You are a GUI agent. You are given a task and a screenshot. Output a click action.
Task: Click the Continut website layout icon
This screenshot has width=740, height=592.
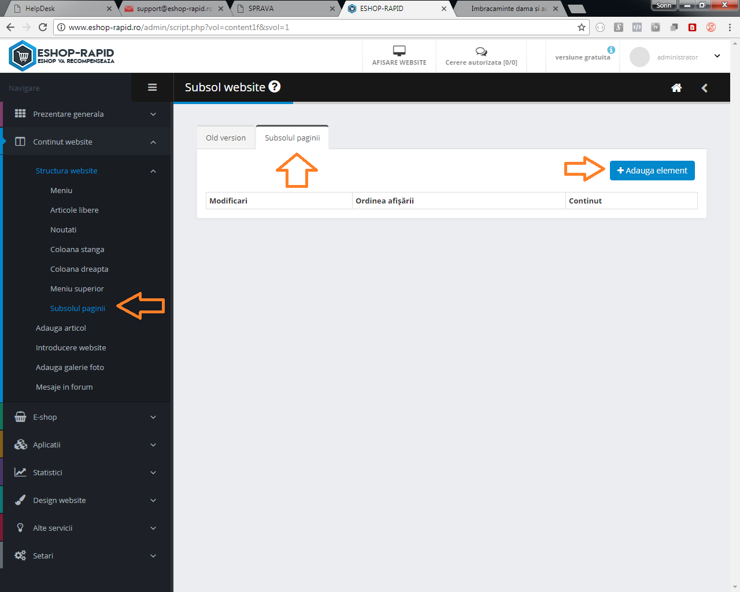click(x=20, y=142)
